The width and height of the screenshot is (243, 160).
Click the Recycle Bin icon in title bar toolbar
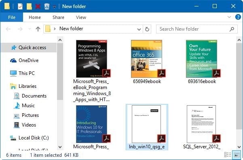(x=47, y=6)
